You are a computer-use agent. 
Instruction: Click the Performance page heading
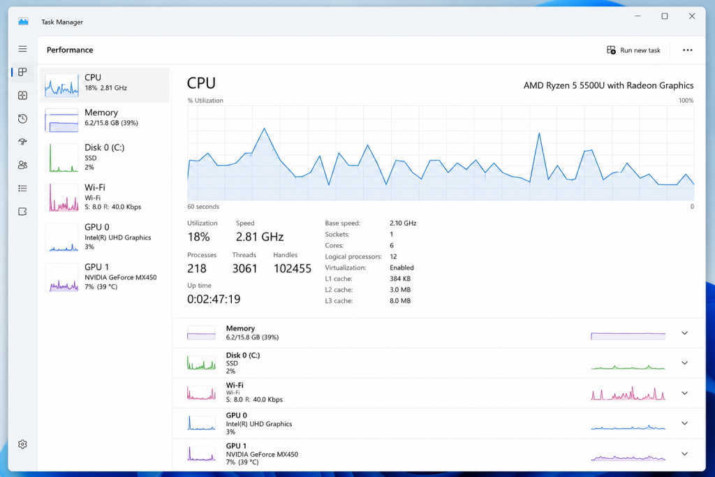pyautogui.click(x=70, y=50)
